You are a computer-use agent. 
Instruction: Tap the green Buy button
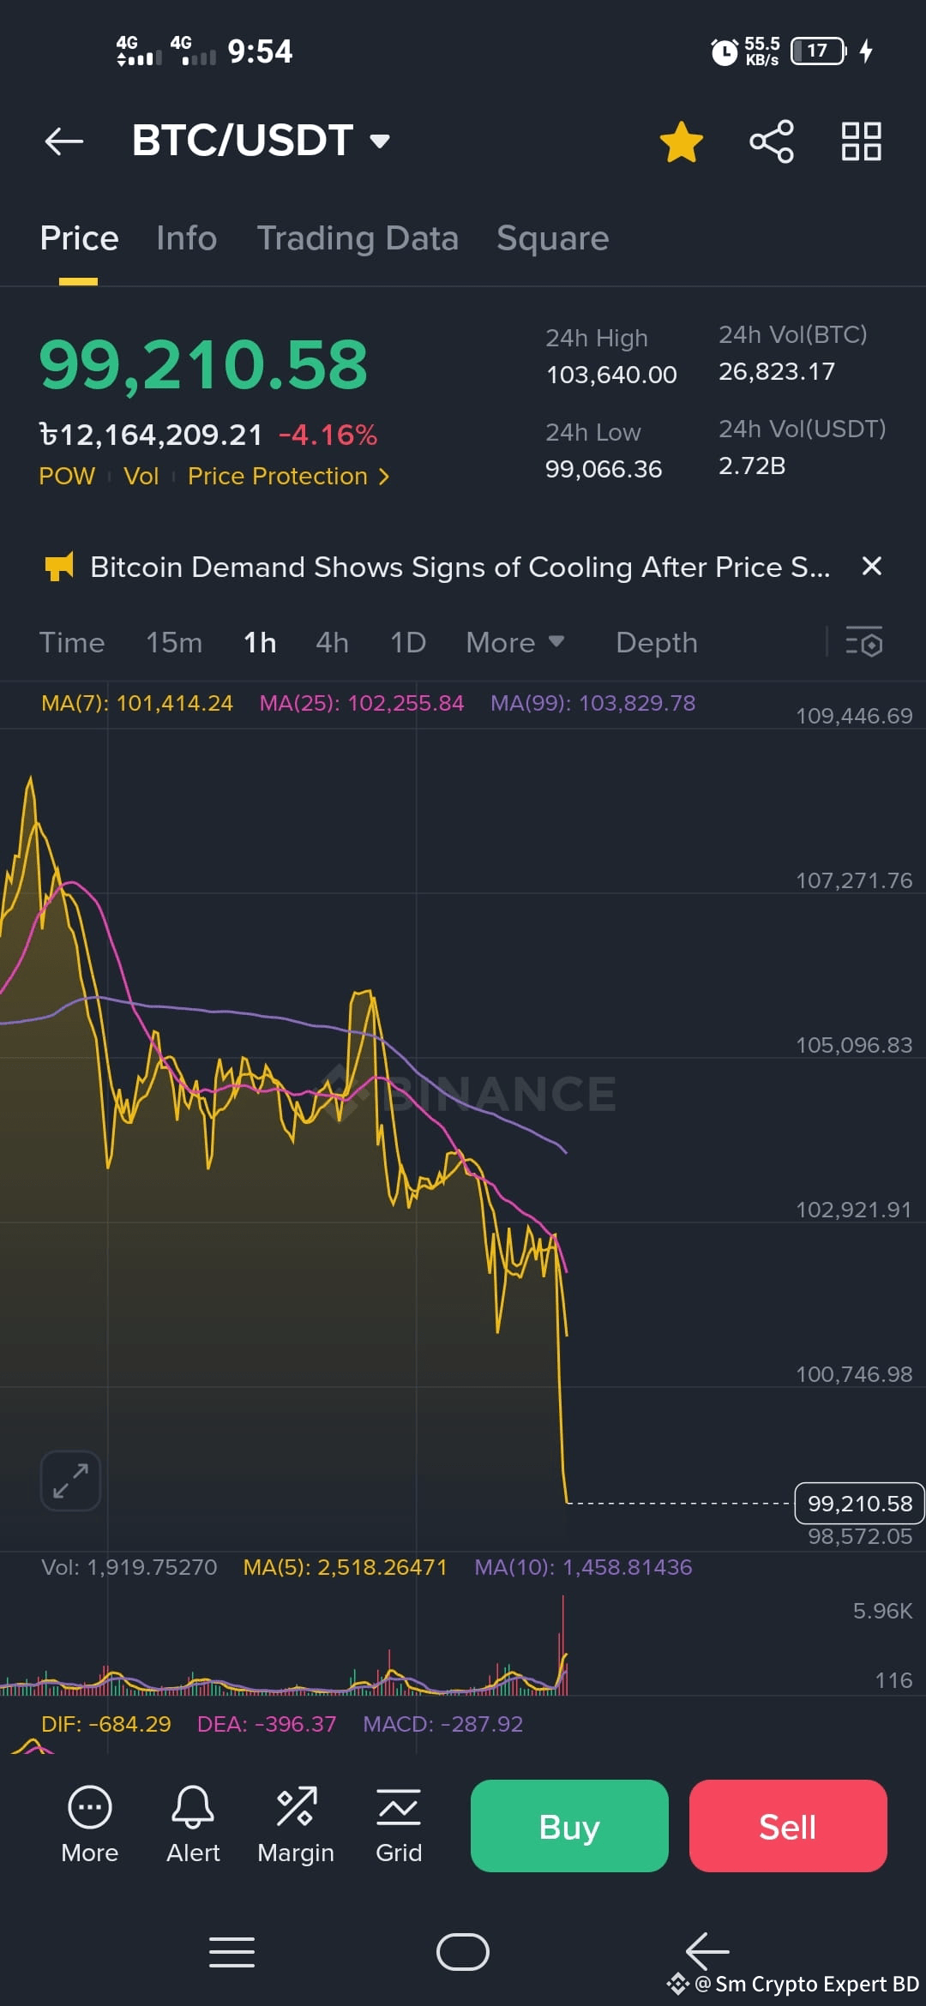point(569,1826)
